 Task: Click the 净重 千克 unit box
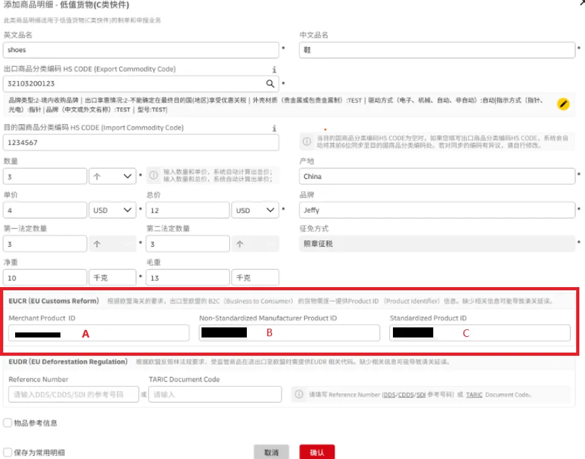click(112, 278)
